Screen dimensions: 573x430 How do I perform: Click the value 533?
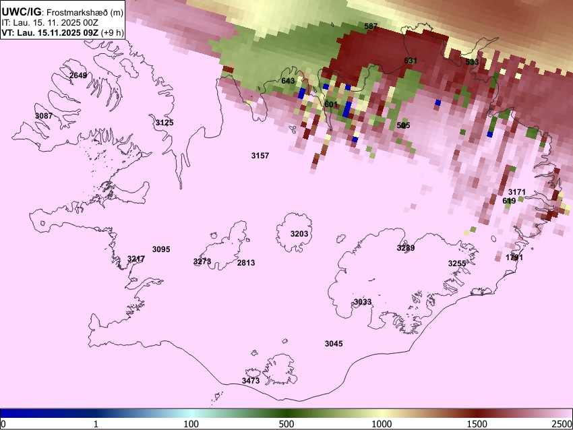[472, 62]
